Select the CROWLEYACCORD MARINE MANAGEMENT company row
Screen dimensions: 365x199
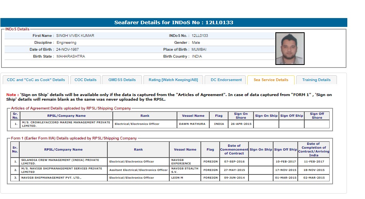coord(66,124)
